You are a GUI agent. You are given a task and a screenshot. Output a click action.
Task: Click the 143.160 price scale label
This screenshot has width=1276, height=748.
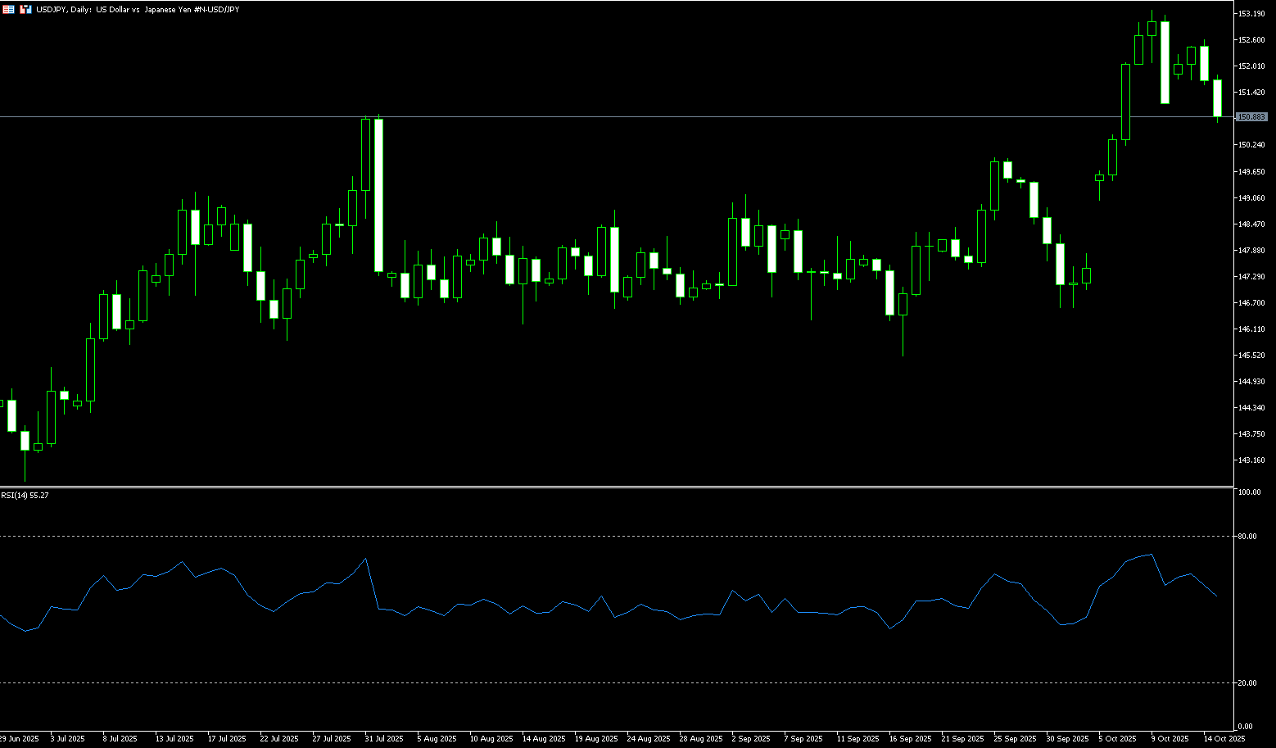(1251, 460)
